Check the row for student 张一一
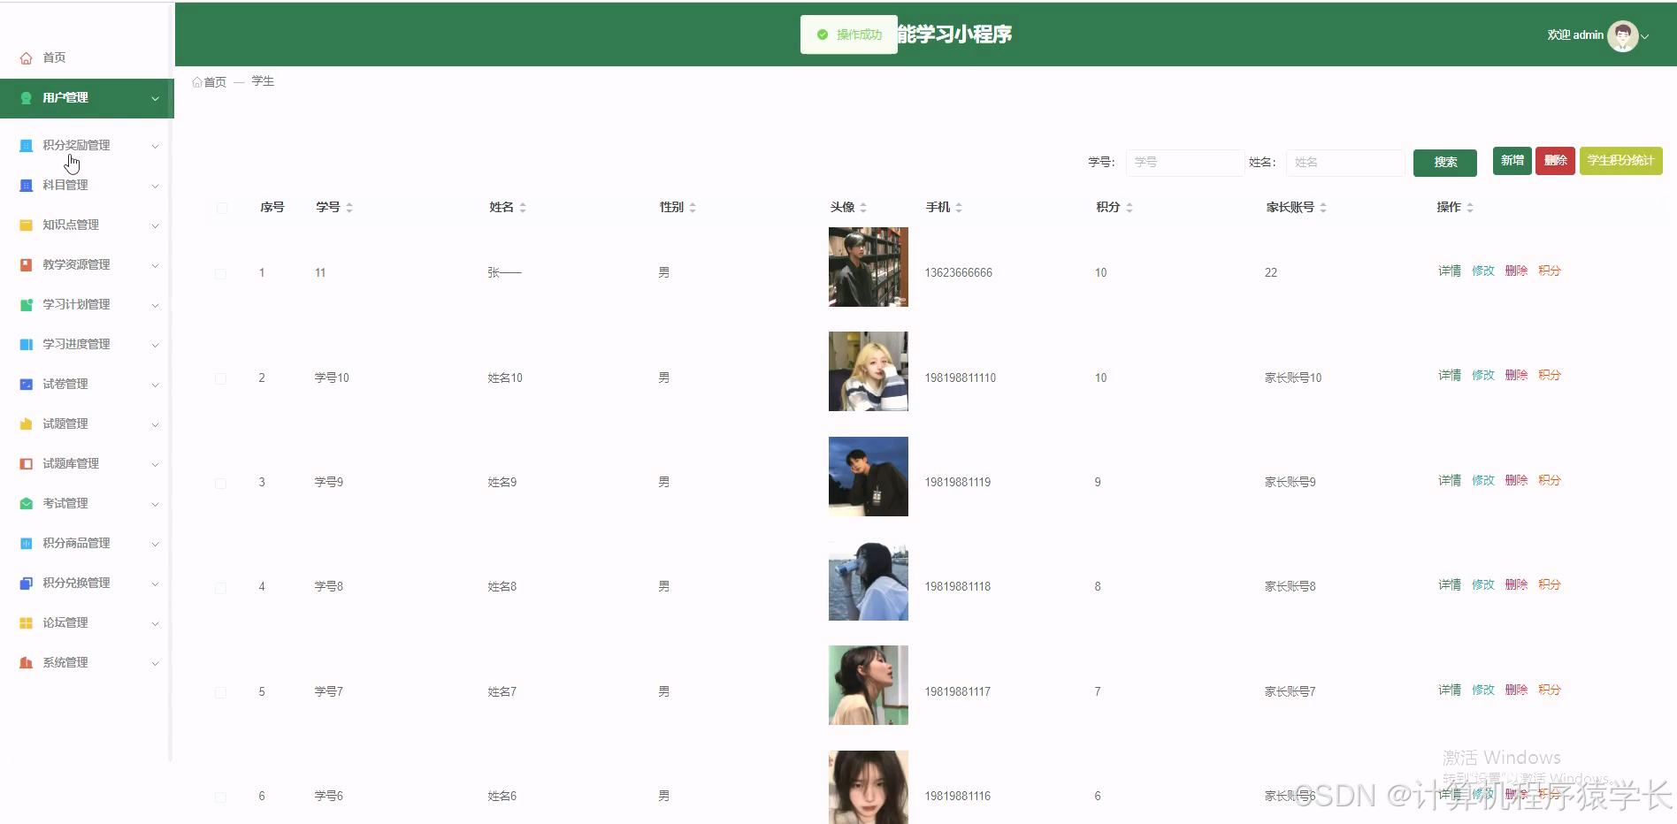This screenshot has height=824, width=1677. point(220,273)
